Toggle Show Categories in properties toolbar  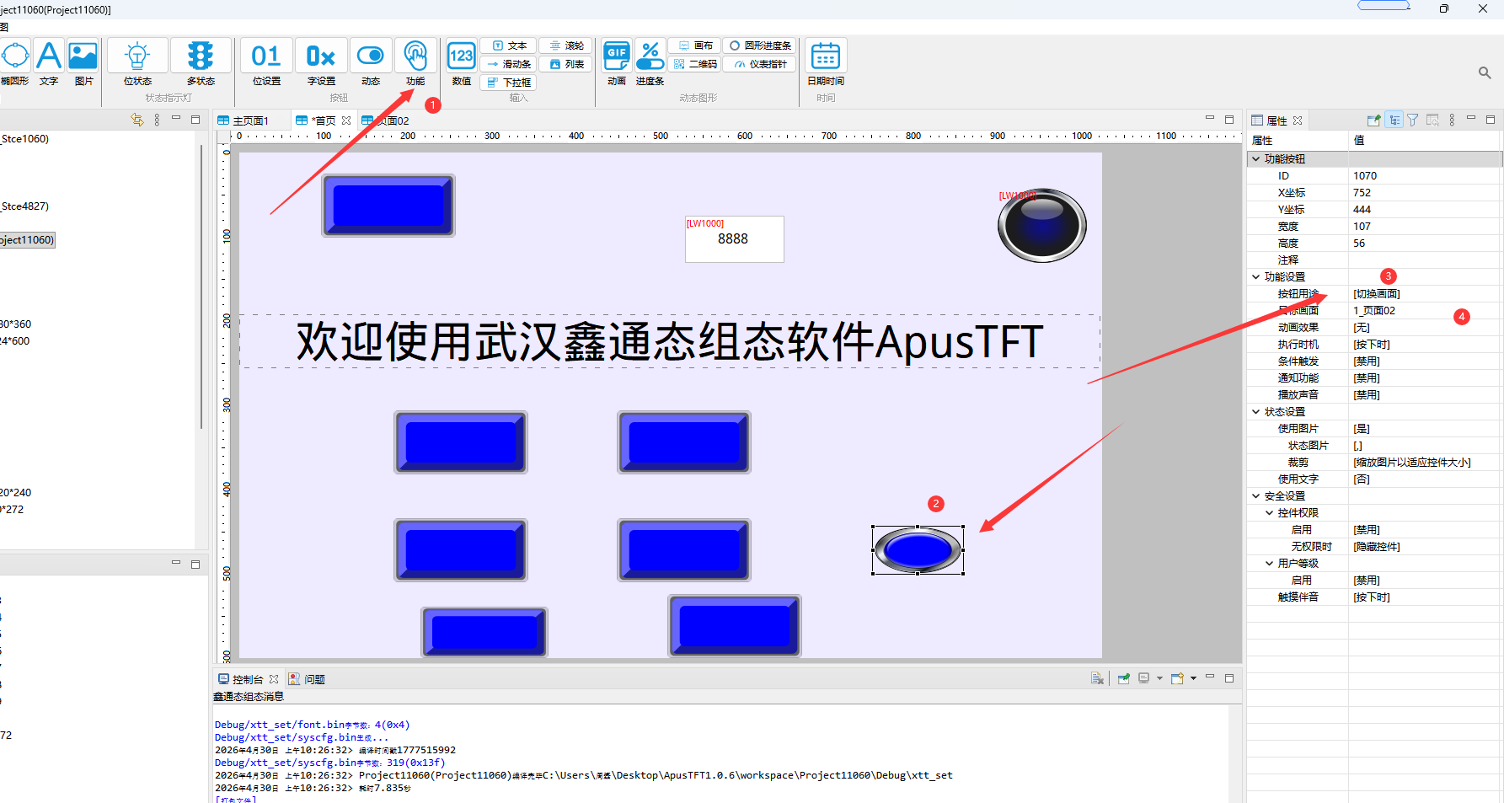point(1394,120)
